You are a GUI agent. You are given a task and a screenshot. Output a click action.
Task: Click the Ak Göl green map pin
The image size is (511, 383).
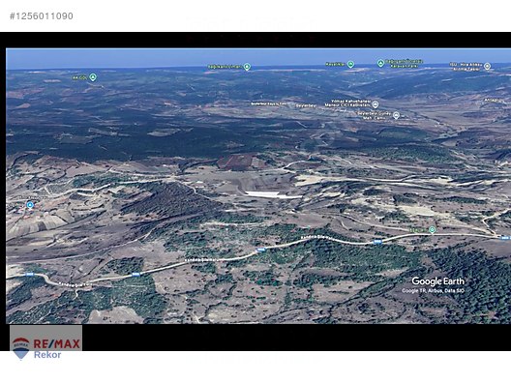93,77
